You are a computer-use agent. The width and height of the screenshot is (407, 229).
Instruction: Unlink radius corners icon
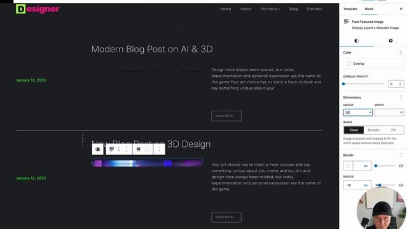coord(401,185)
